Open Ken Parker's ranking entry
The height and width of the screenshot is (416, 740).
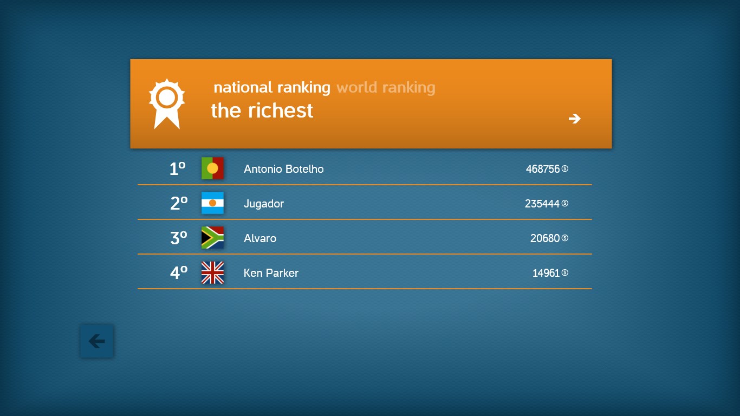tap(271, 273)
